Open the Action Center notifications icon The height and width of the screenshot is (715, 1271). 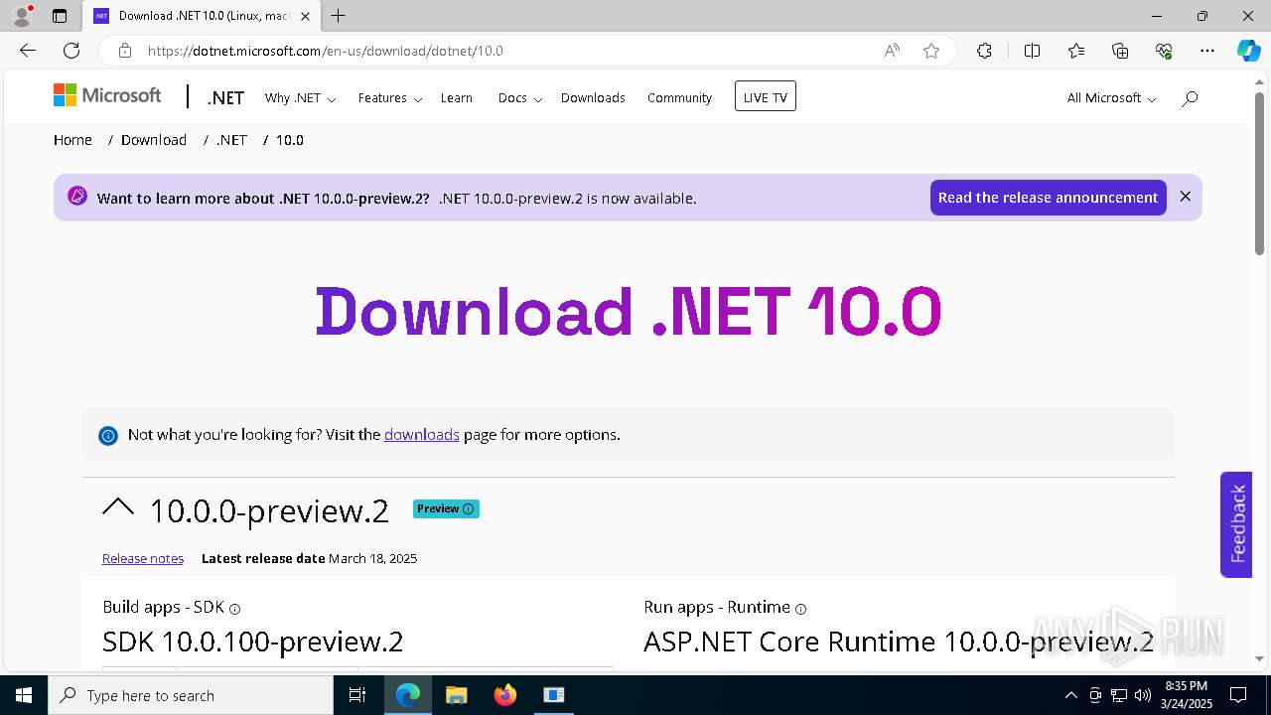1238,695
